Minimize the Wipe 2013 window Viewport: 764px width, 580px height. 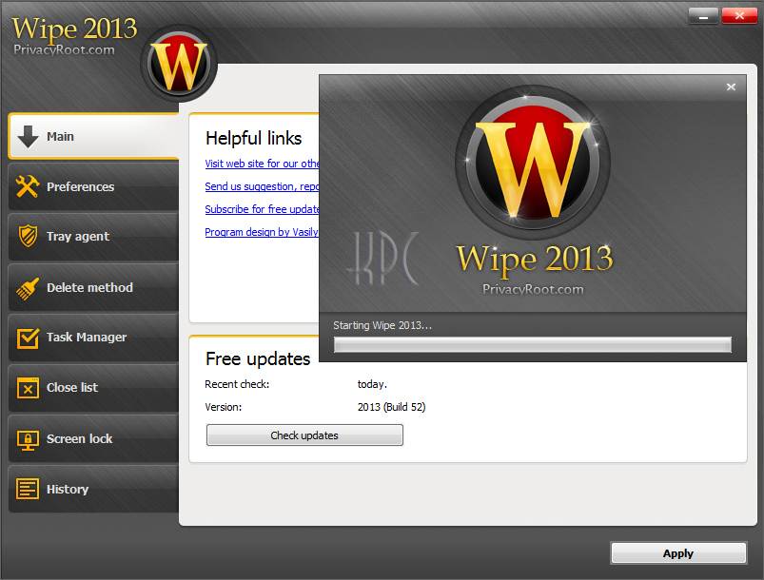click(x=703, y=16)
